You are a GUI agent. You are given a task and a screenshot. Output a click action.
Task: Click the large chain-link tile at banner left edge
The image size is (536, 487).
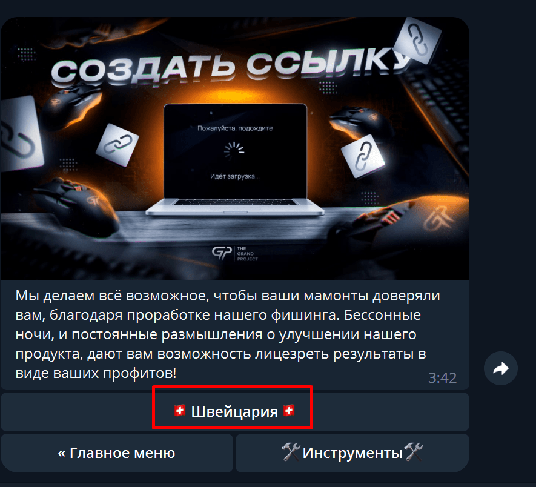(x=20, y=133)
